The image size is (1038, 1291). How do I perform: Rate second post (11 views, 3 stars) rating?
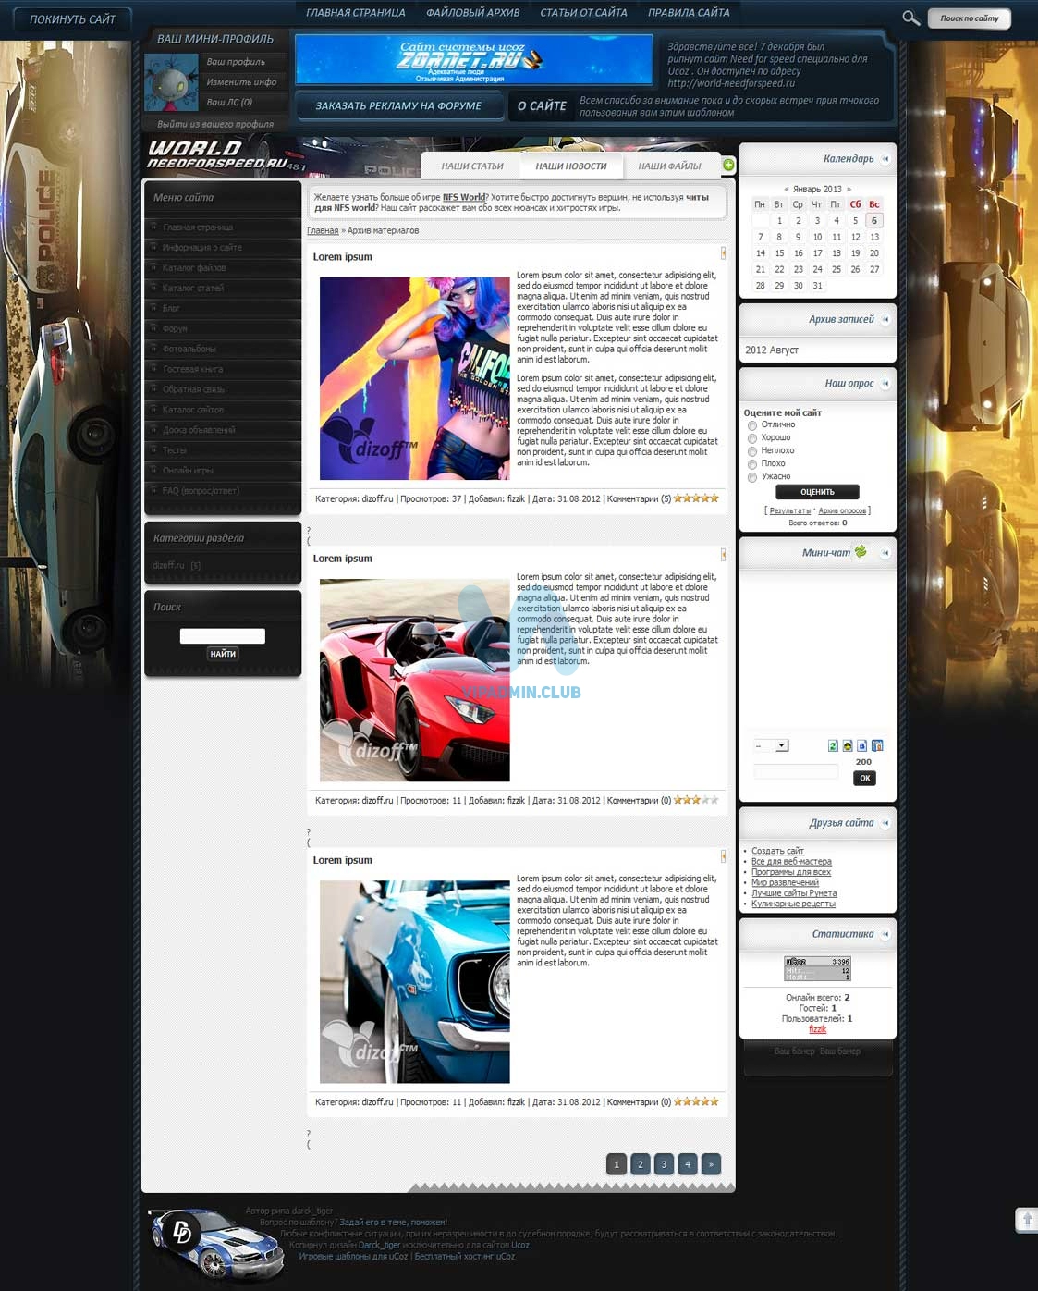696,800
